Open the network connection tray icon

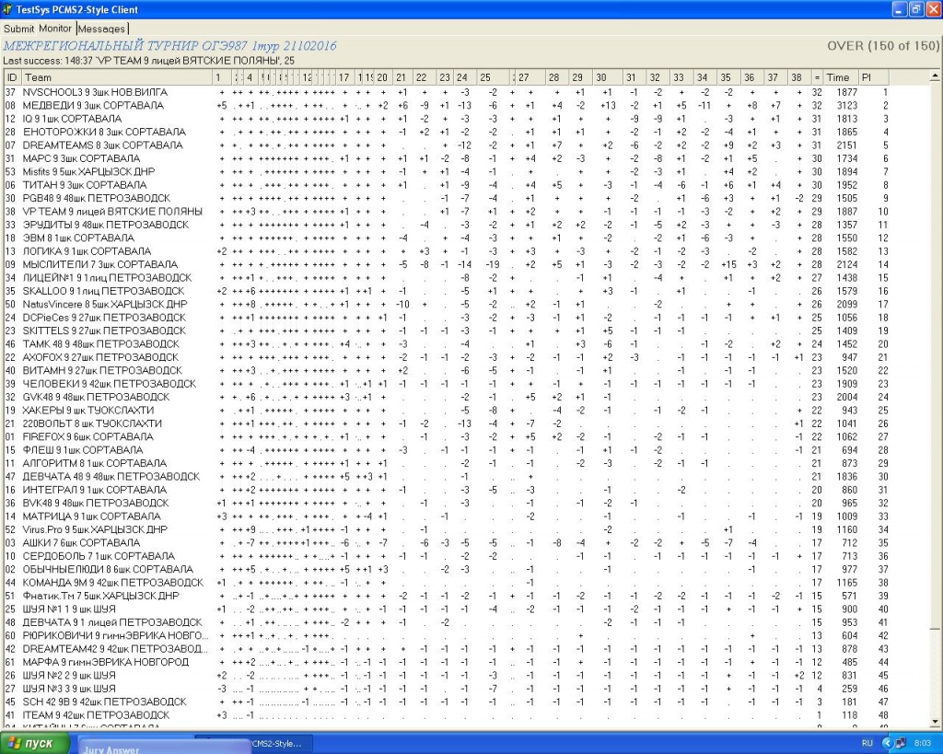click(x=901, y=743)
